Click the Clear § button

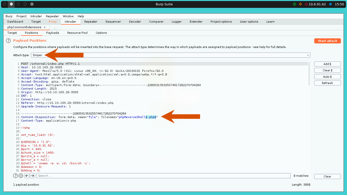pos(327,70)
